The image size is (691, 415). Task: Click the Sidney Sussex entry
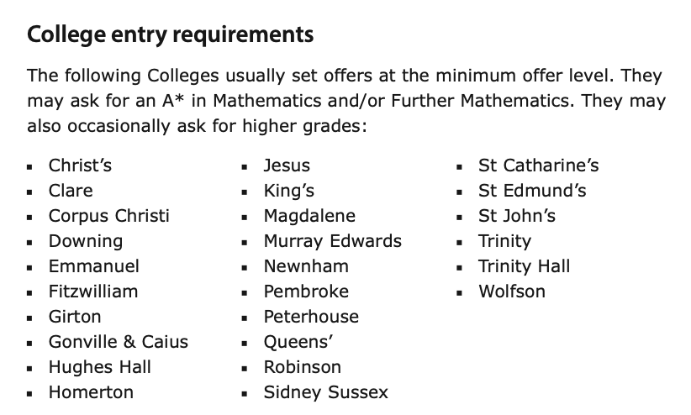325,392
